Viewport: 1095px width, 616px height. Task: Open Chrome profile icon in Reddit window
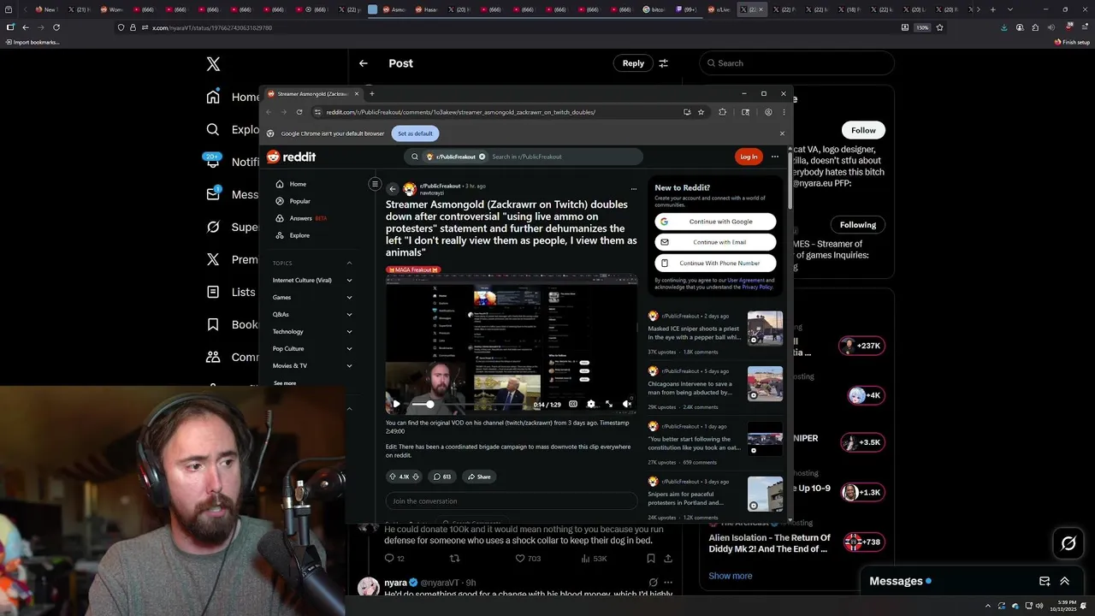(x=768, y=112)
